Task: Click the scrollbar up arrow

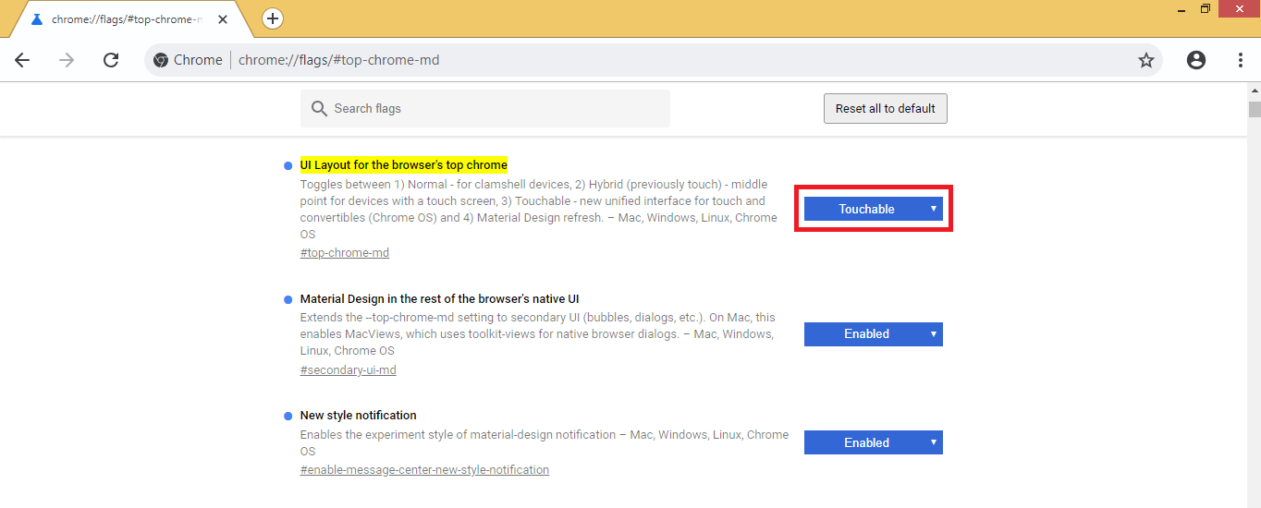Action: [x=1255, y=90]
